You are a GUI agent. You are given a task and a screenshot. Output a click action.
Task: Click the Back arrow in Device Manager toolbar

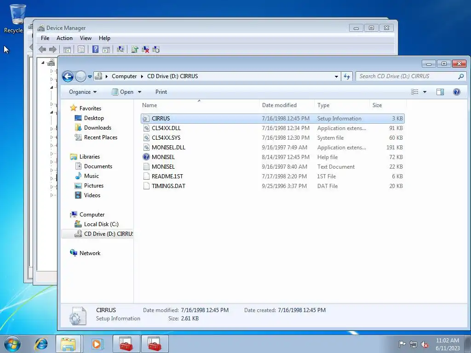(x=42, y=49)
